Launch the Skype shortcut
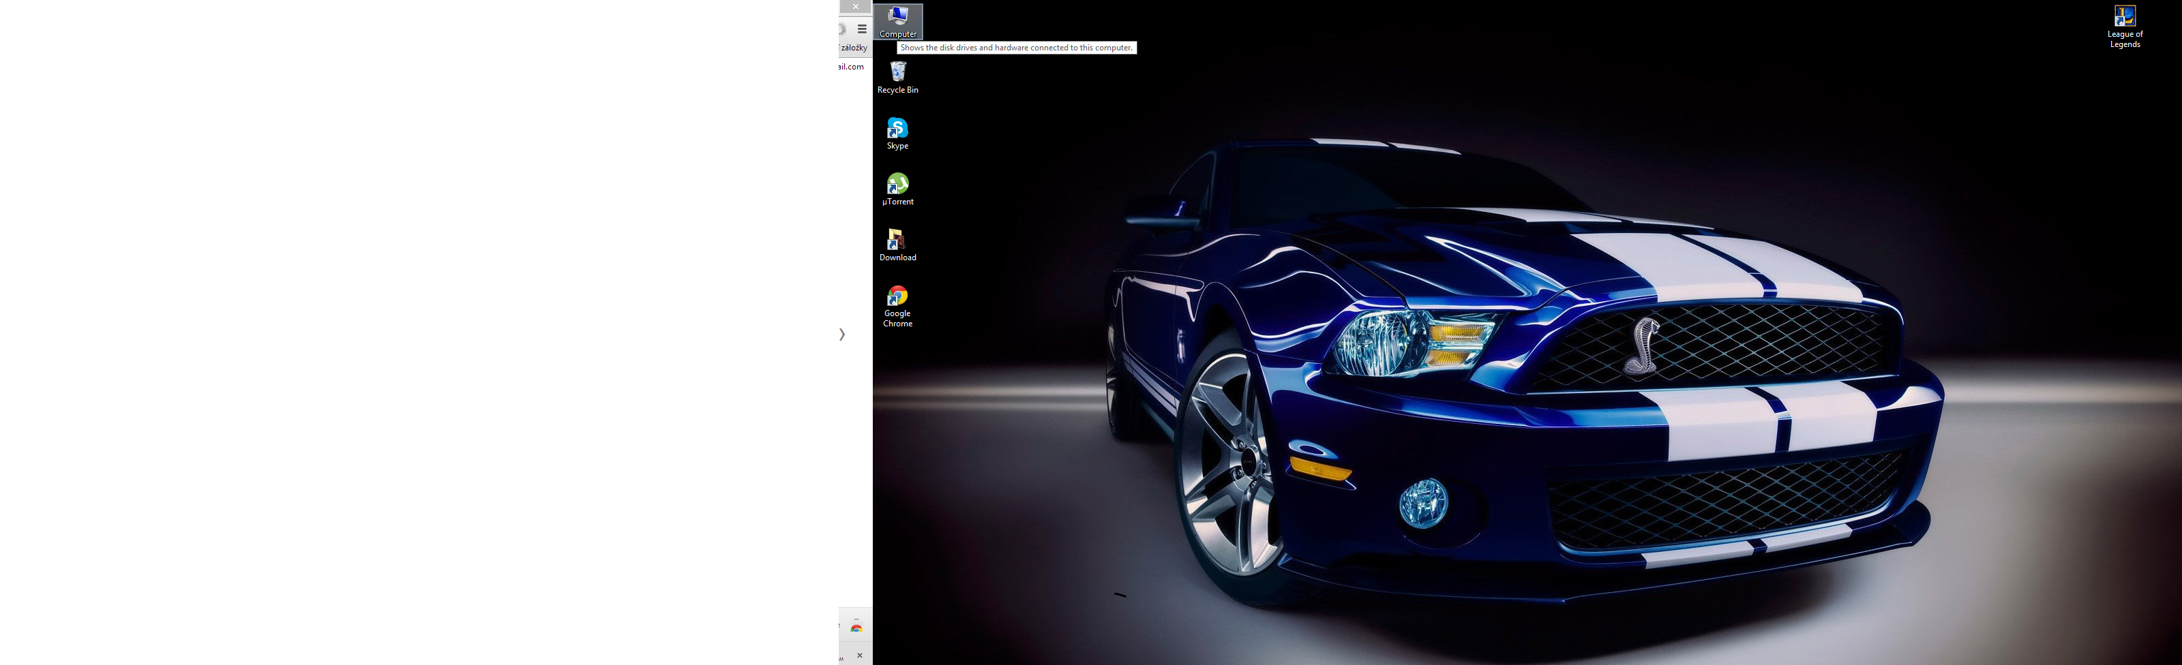The height and width of the screenshot is (665, 2182). 897,132
